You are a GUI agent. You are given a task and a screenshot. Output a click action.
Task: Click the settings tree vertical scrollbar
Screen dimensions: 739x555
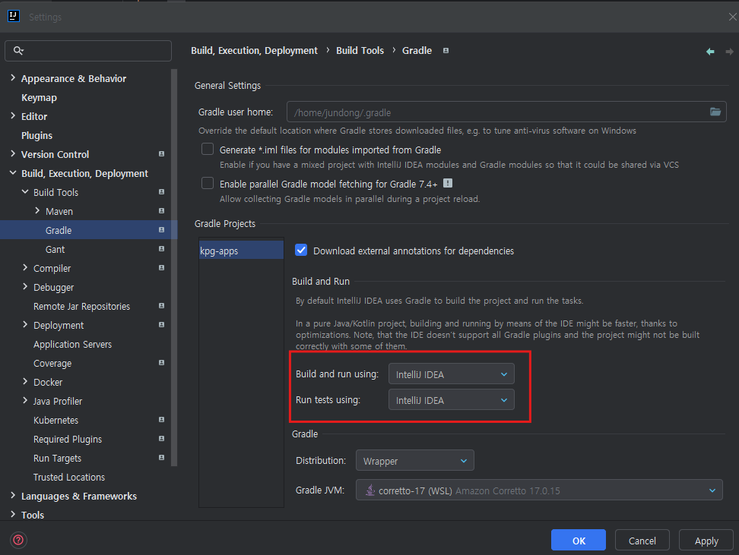[174, 267]
